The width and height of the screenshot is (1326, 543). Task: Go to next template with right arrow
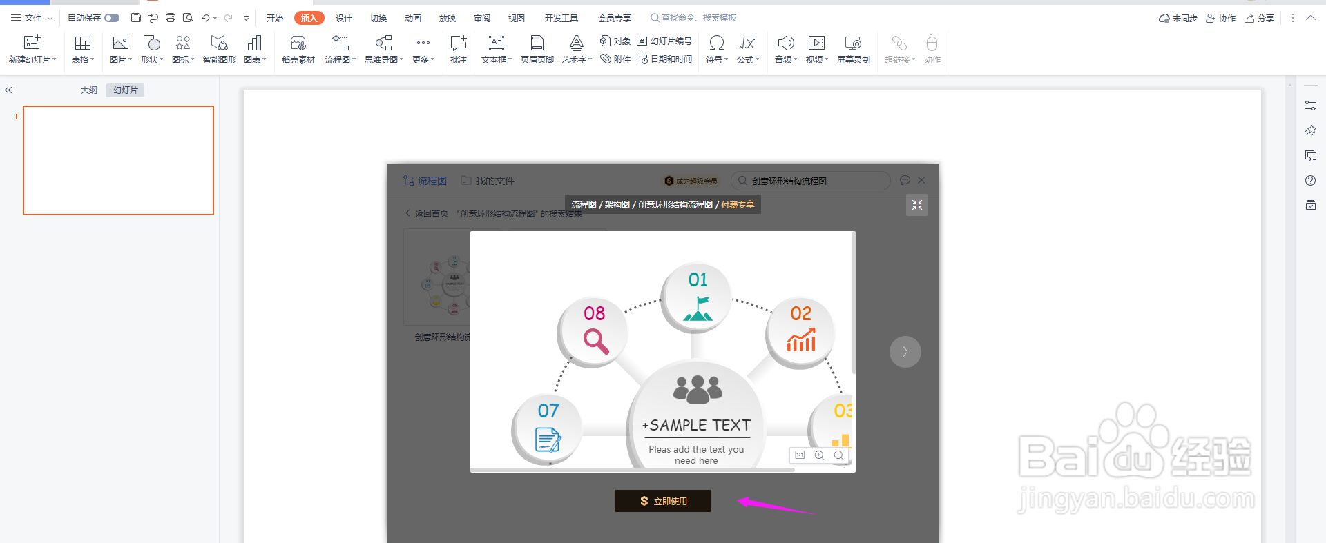click(x=905, y=352)
